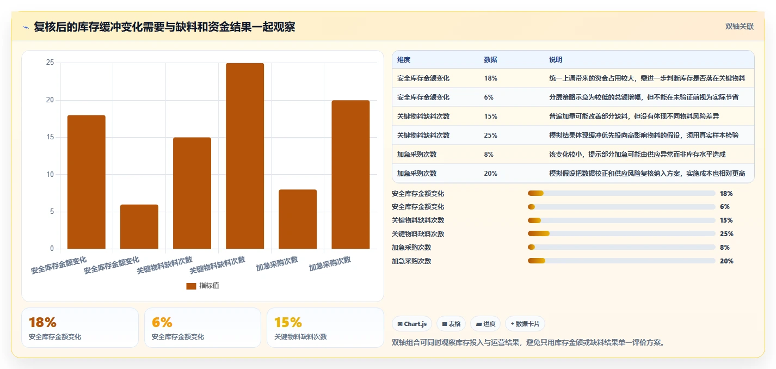Click the description starting 该变化较小
Screen dimensions: 776x369
click(637, 155)
